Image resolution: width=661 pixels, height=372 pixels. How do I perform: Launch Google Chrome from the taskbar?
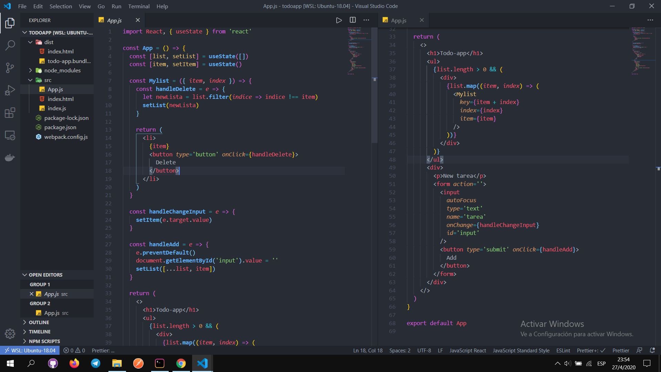coord(181,363)
